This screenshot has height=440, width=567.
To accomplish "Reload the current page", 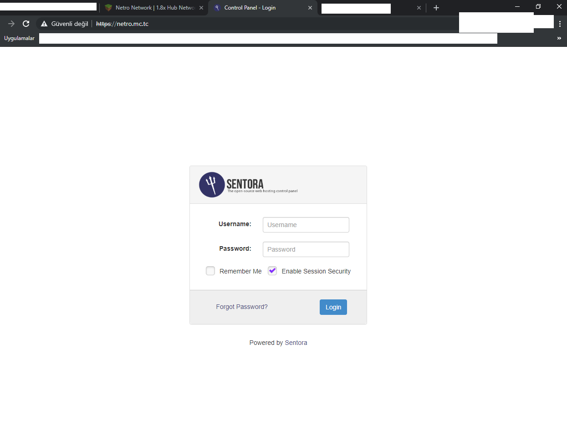I will click(x=26, y=24).
